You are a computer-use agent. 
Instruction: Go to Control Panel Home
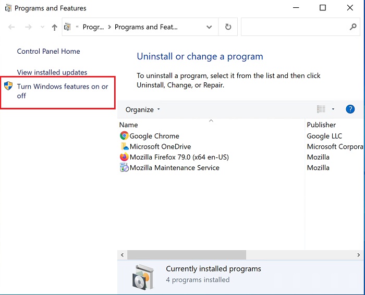[48, 51]
